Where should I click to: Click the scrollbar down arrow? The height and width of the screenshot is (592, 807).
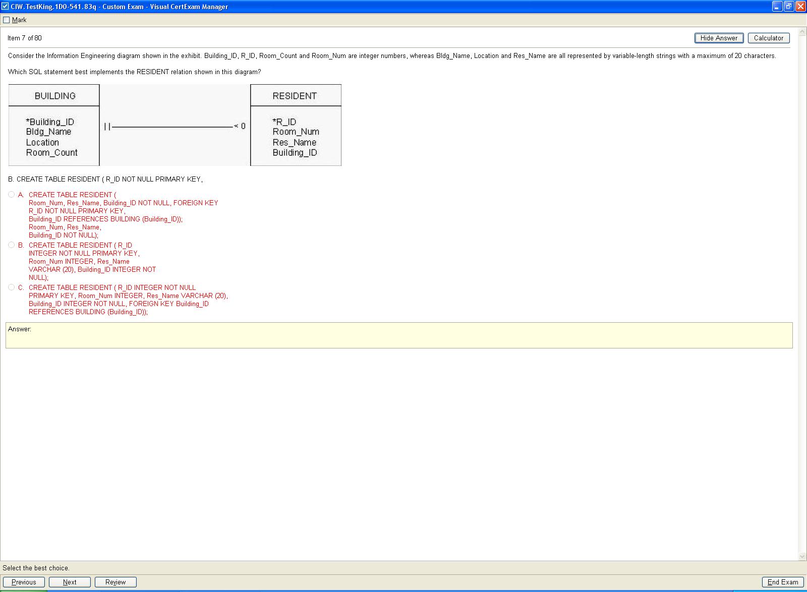tap(802, 556)
